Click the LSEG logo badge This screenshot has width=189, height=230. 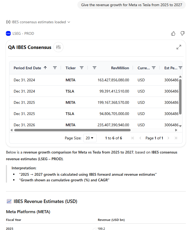pyautogui.click(x=8, y=33)
